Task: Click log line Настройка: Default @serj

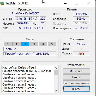Action: tap(19, 67)
